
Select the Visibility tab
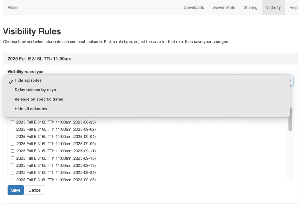[x=273, y=7]
